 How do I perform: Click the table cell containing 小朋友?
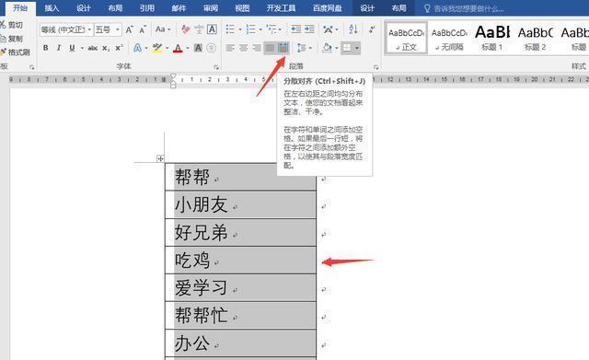tap(240, 204)
